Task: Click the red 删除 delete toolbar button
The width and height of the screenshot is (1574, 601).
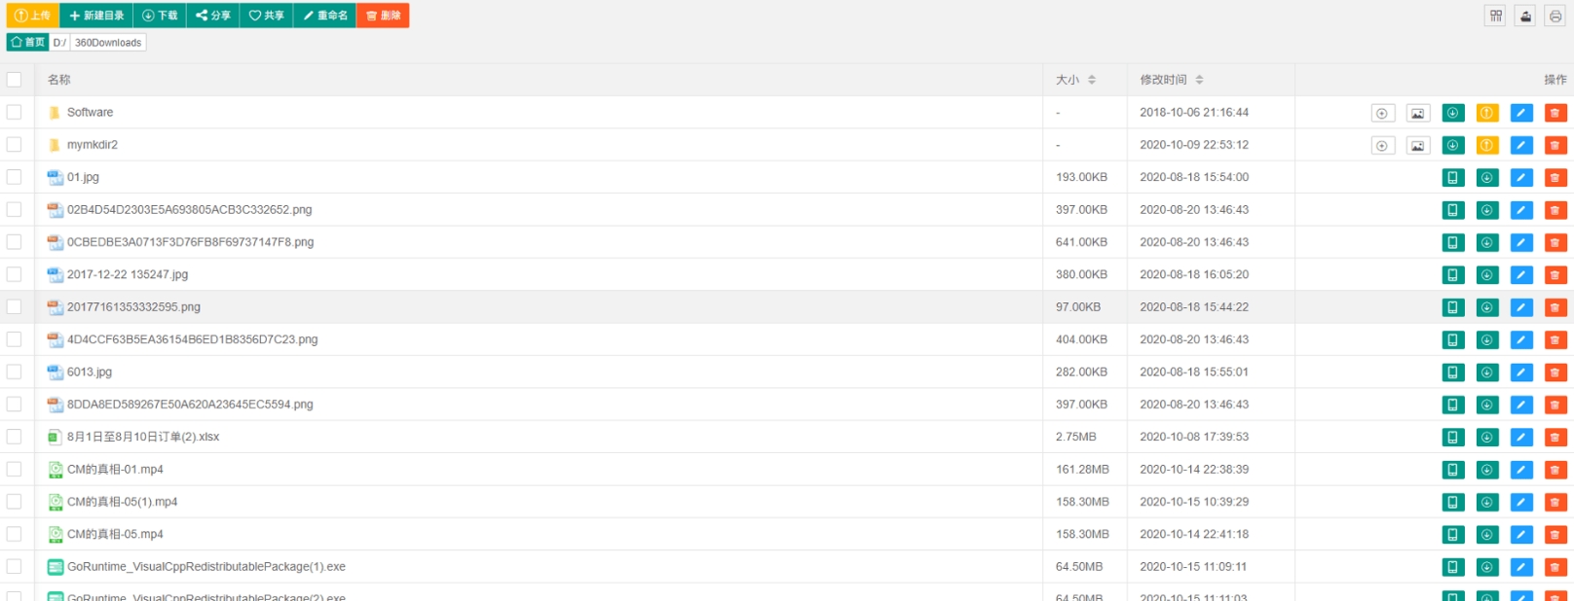Action: [x=383, y=16]
